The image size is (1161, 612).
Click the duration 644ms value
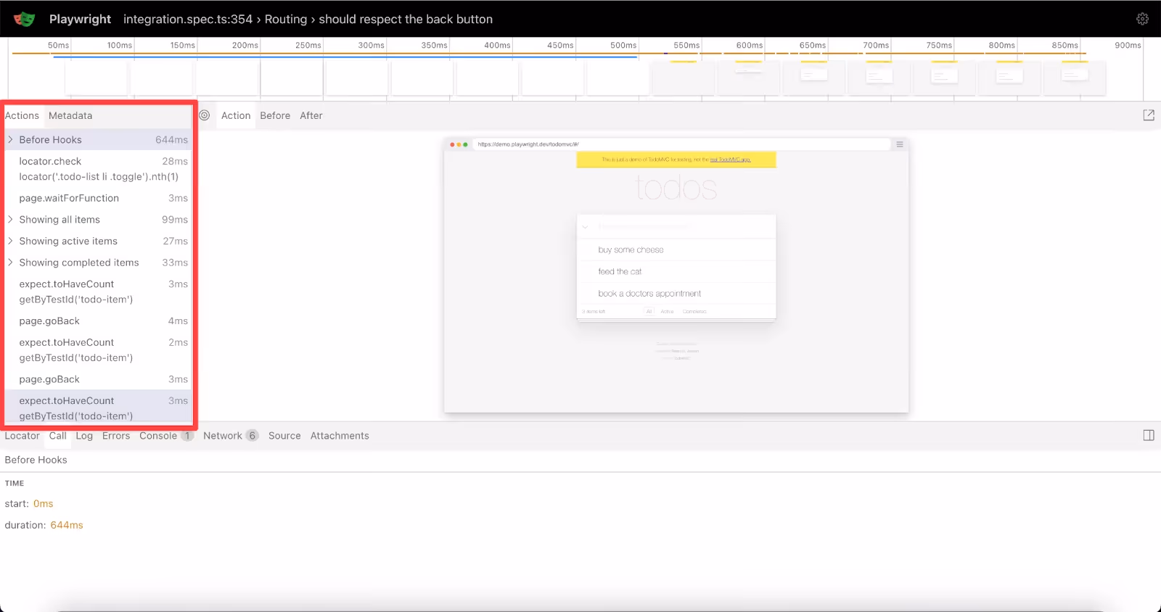point(67,525)
